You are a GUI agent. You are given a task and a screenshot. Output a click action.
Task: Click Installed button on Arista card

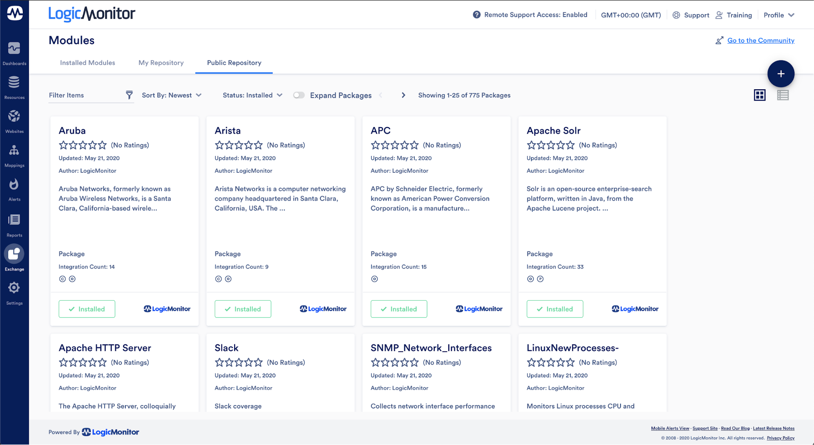point(243,309)
